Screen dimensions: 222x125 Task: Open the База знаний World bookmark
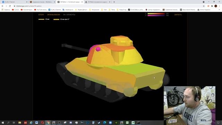[x=188, y=10]
